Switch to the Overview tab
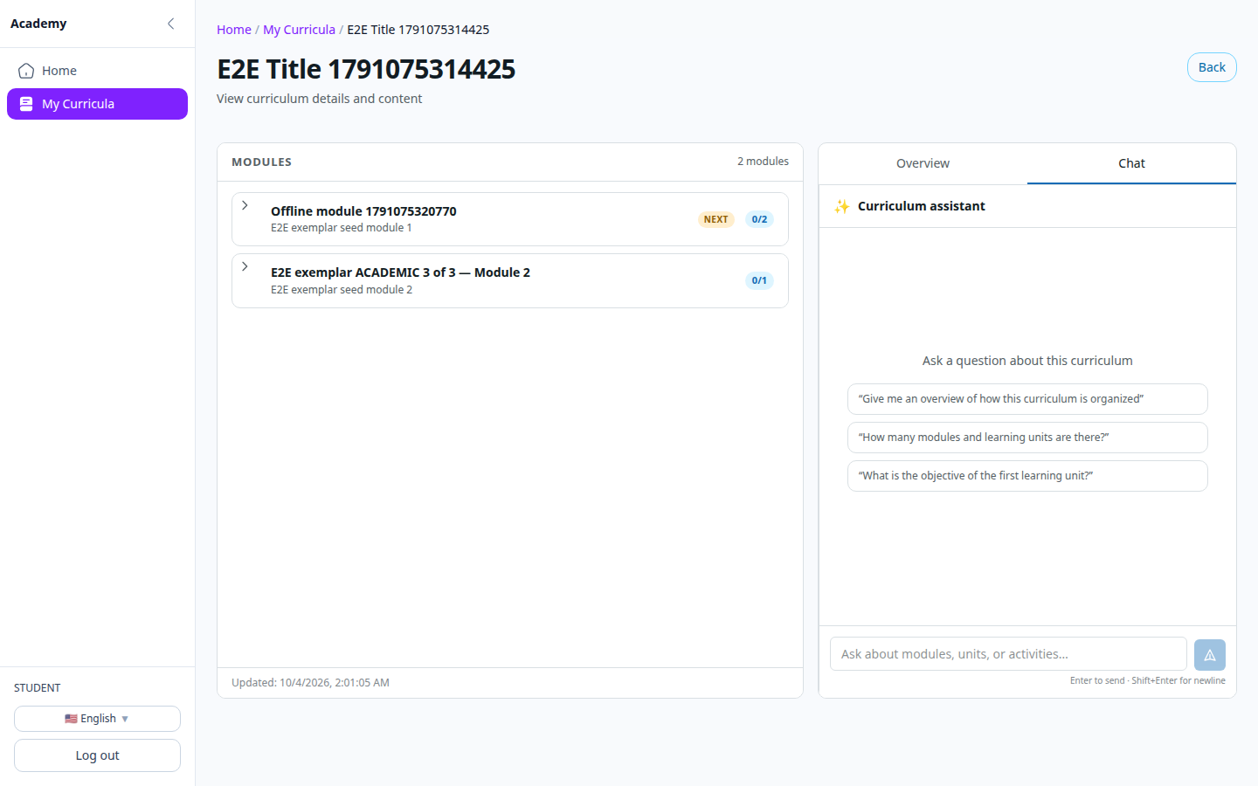The image size is (1258, 786). pyautogui.click(x=923, y=163)
